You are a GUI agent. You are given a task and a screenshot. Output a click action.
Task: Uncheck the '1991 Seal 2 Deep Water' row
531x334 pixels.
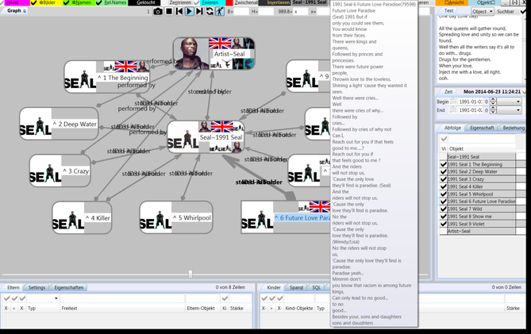click(443, 171)
